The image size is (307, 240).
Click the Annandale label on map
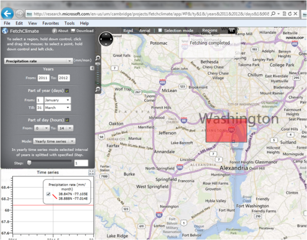(x=164, y=152)
